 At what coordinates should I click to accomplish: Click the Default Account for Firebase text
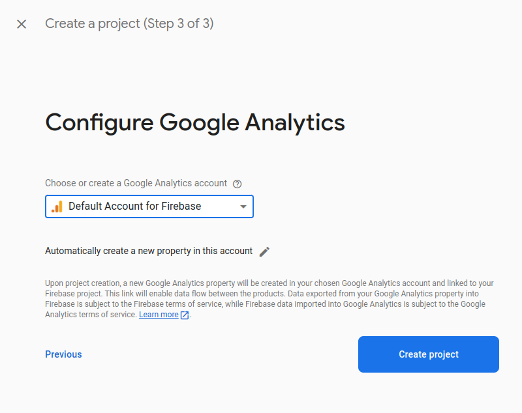pos(135,206)
